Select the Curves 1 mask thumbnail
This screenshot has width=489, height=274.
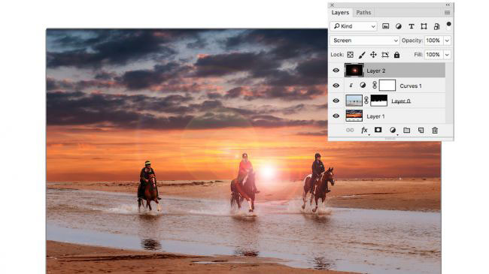[x=387, y=86]
